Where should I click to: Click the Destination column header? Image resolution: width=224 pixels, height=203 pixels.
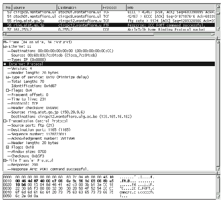[79, 7]
